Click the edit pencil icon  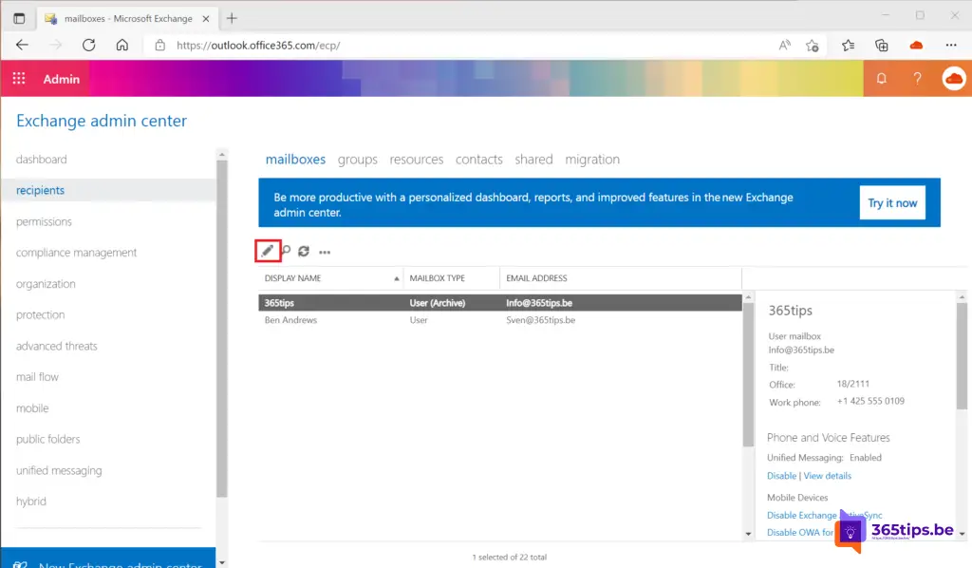point(267,251)
